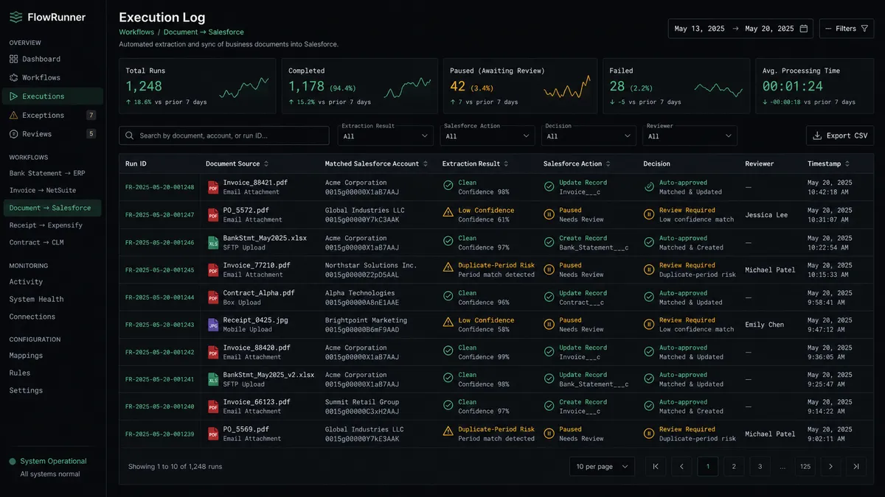Go to next page of results
885x497 pixels.
[831, 466]
